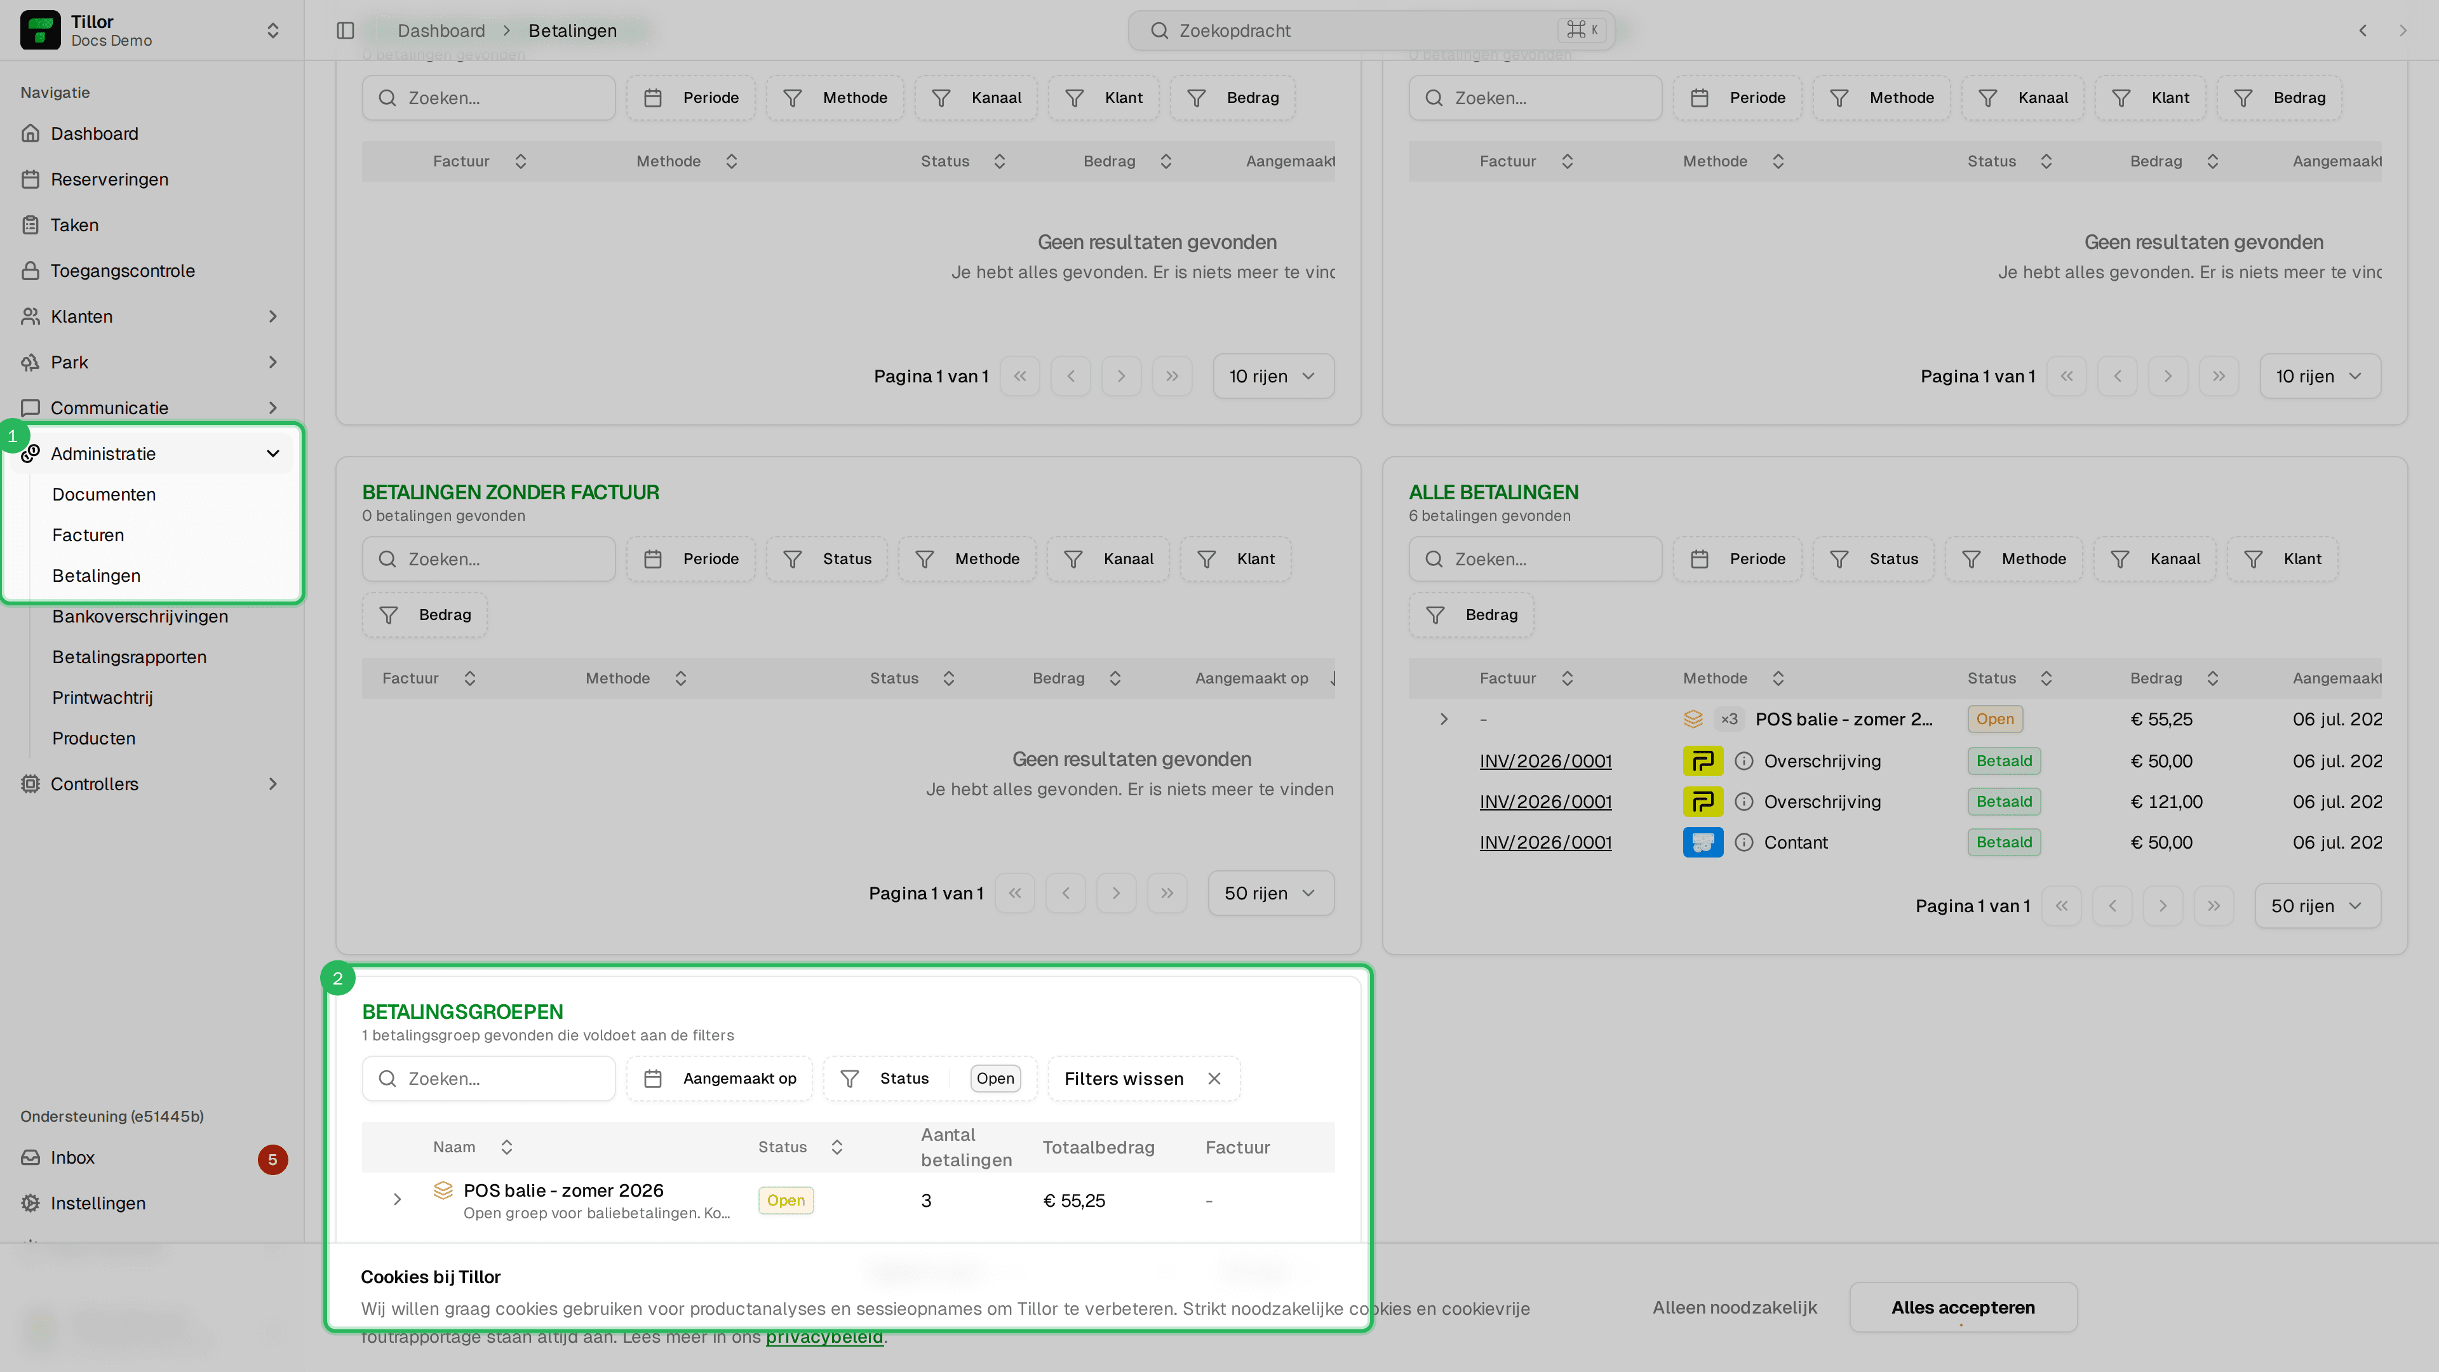Screen dimensions: 2439x1372
Task: Open Methode filter in Alle betalingen
Action: (2014, 559)
